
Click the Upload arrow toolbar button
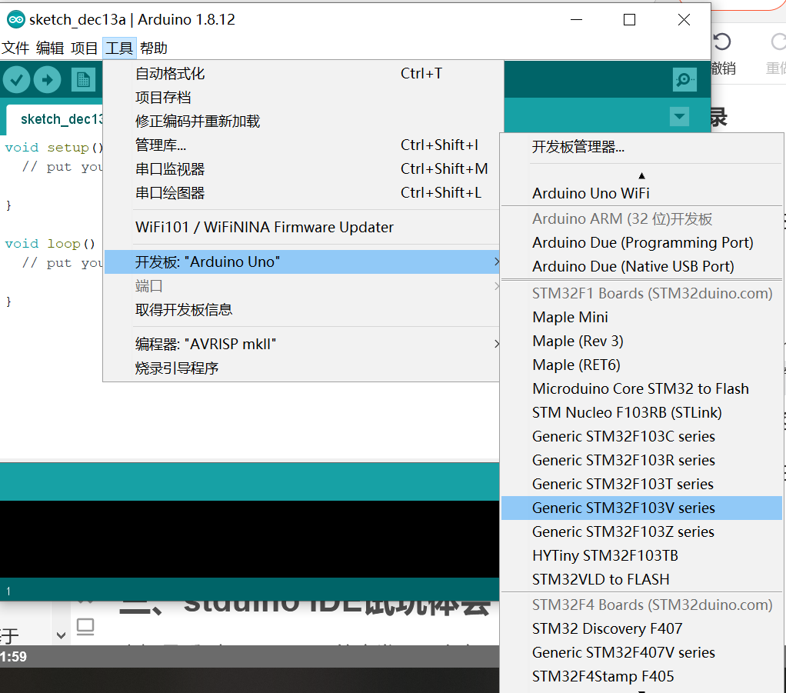tap(48, 80)
